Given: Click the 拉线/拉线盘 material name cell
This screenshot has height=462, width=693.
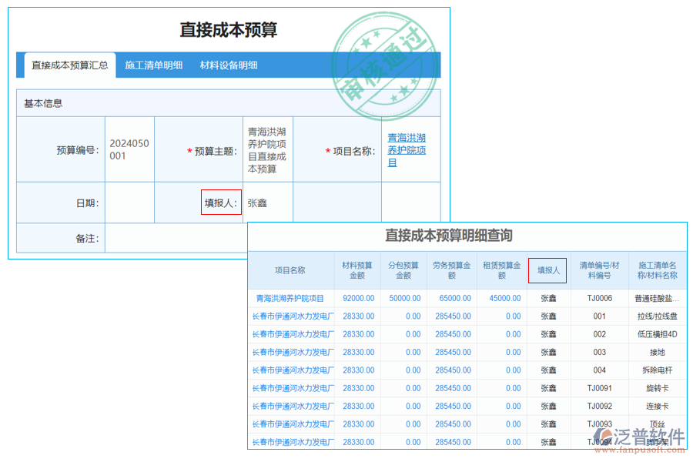Looking at the screenshot, I should click(657, 316).
